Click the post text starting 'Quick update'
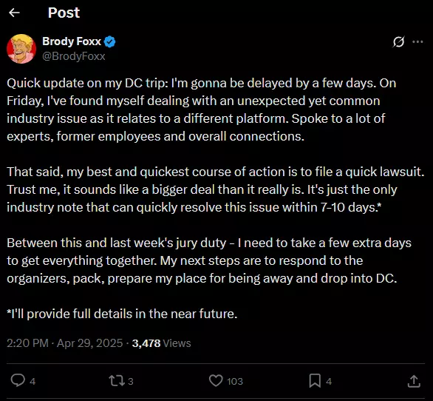 click(216, 198)
